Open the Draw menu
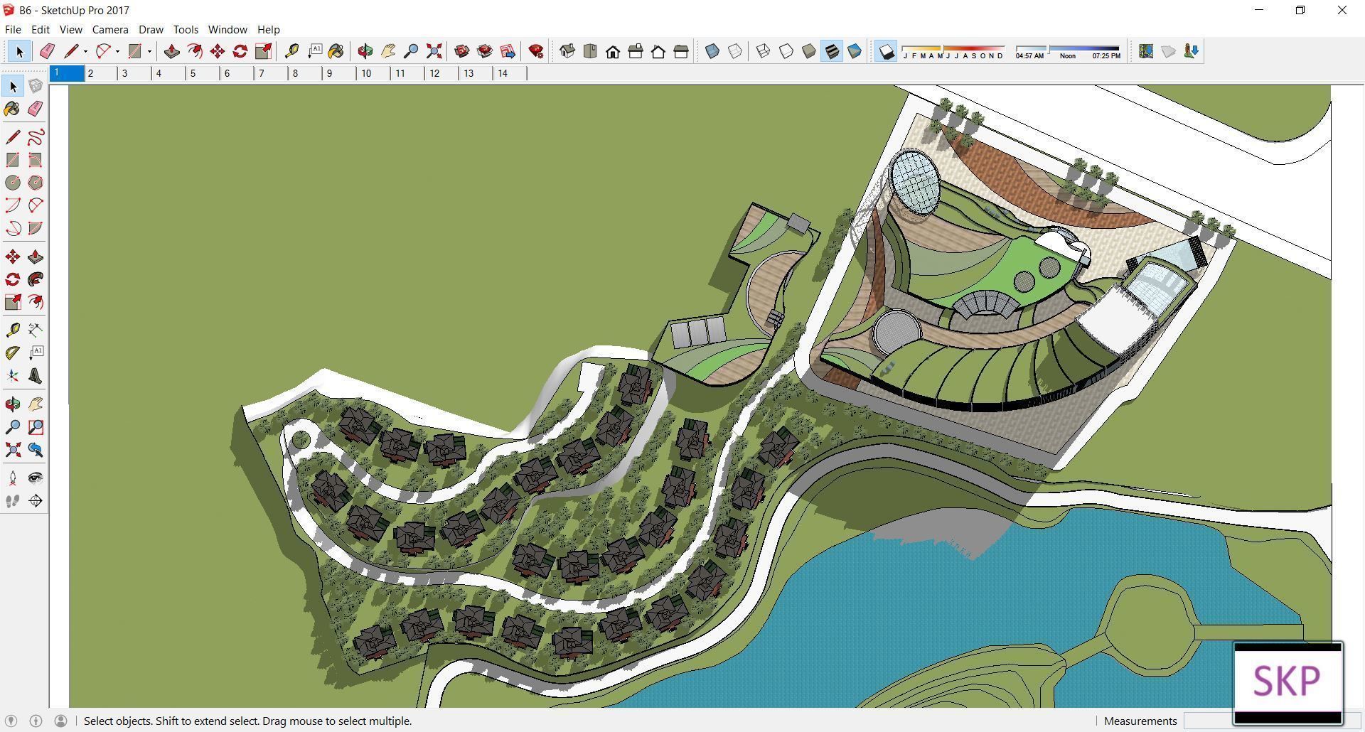The height and width of the screenshot is (732, 1365). [x=151, y=30]
